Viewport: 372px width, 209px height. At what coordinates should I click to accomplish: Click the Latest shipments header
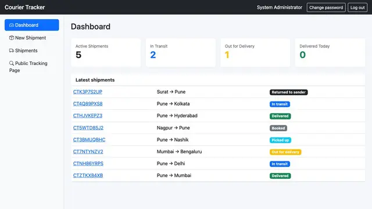point(95,80)
